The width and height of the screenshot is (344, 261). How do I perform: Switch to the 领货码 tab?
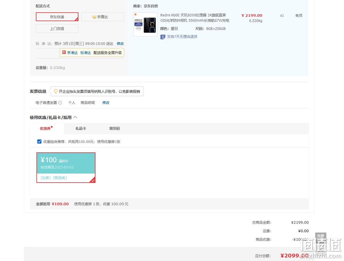pyautogui.click(x=115, y=129)
